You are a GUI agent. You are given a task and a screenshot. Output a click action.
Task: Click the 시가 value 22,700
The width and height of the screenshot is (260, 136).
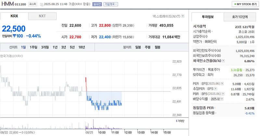[75, 37]
